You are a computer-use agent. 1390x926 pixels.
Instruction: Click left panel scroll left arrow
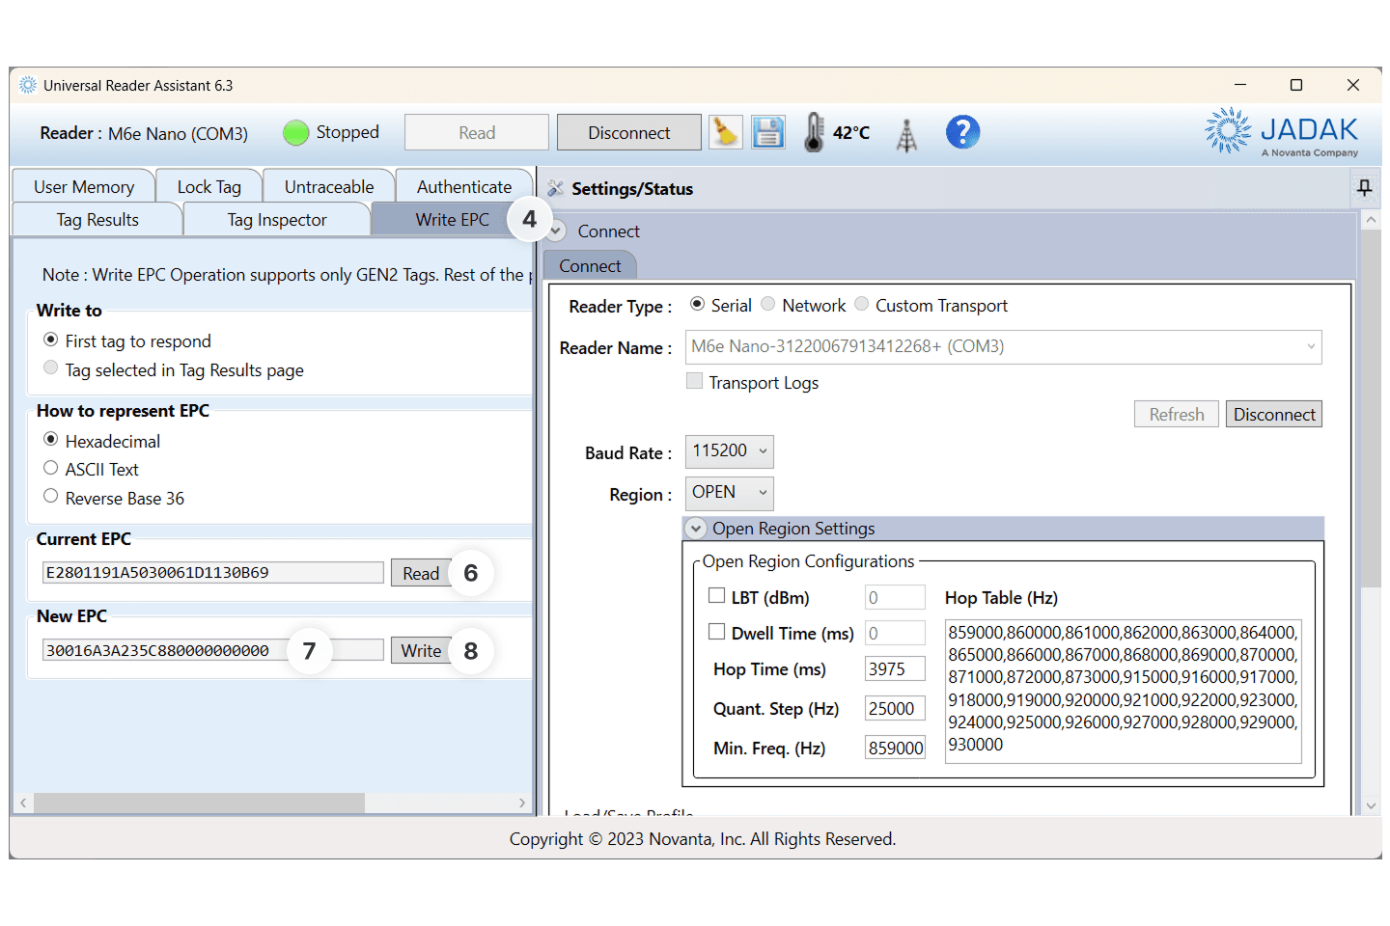(23, 803)
